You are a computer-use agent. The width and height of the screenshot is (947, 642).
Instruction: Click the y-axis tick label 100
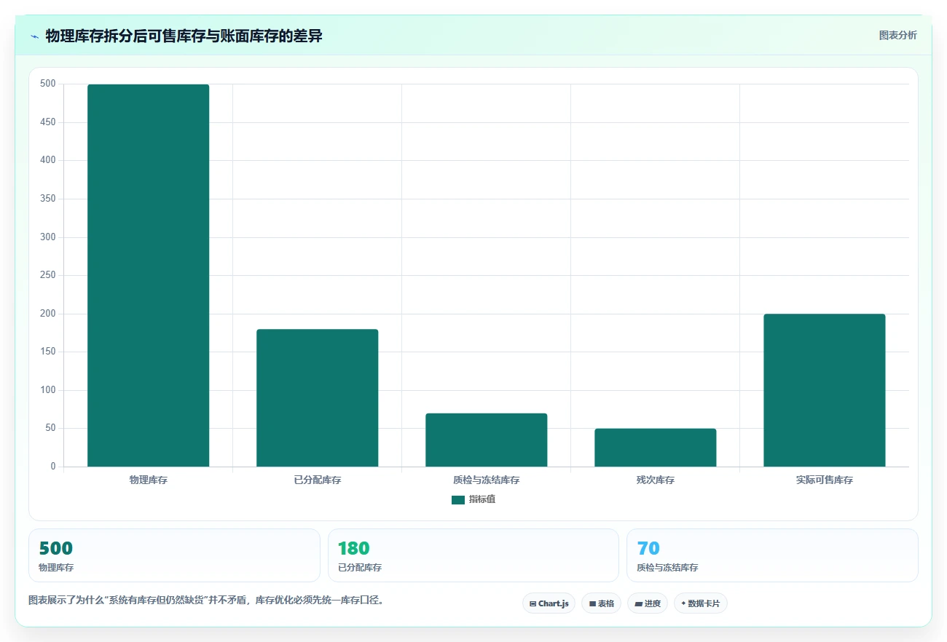(48, 390)
